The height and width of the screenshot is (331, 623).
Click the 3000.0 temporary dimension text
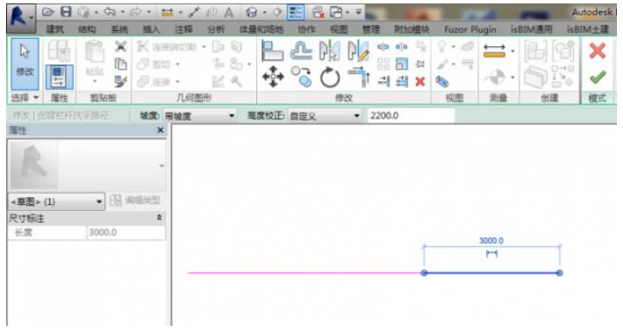point(491,241)
